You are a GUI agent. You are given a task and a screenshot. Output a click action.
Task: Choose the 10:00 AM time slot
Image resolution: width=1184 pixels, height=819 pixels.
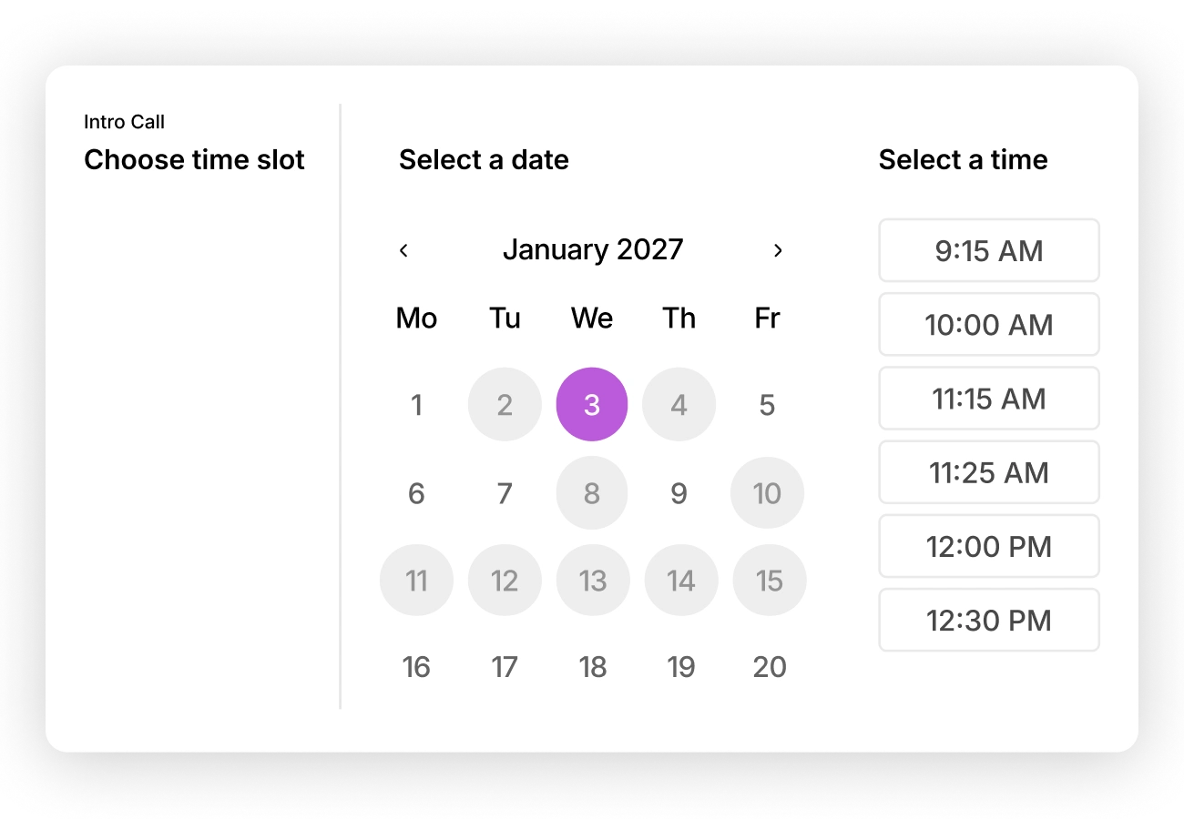989,324
